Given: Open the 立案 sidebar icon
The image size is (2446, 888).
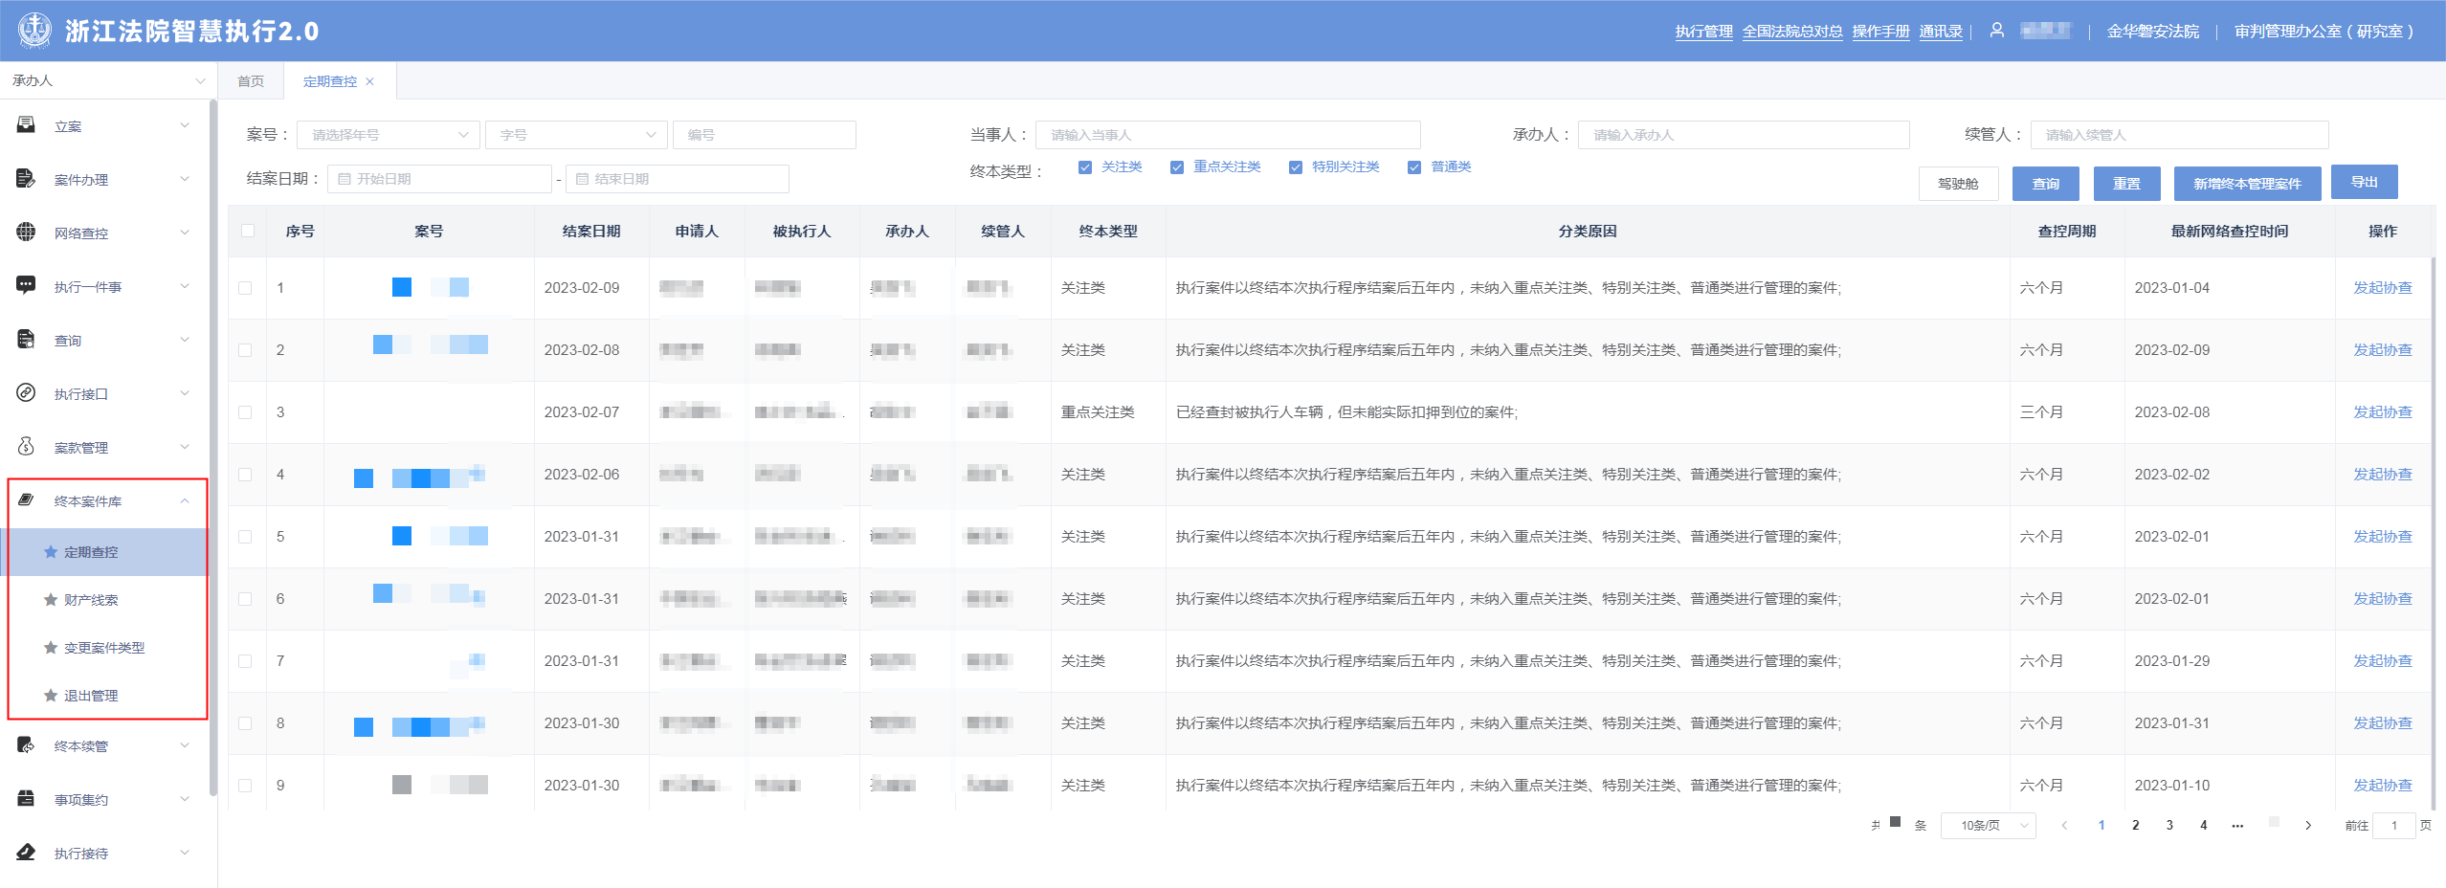Looking at the screenshot, I should 27,125.
